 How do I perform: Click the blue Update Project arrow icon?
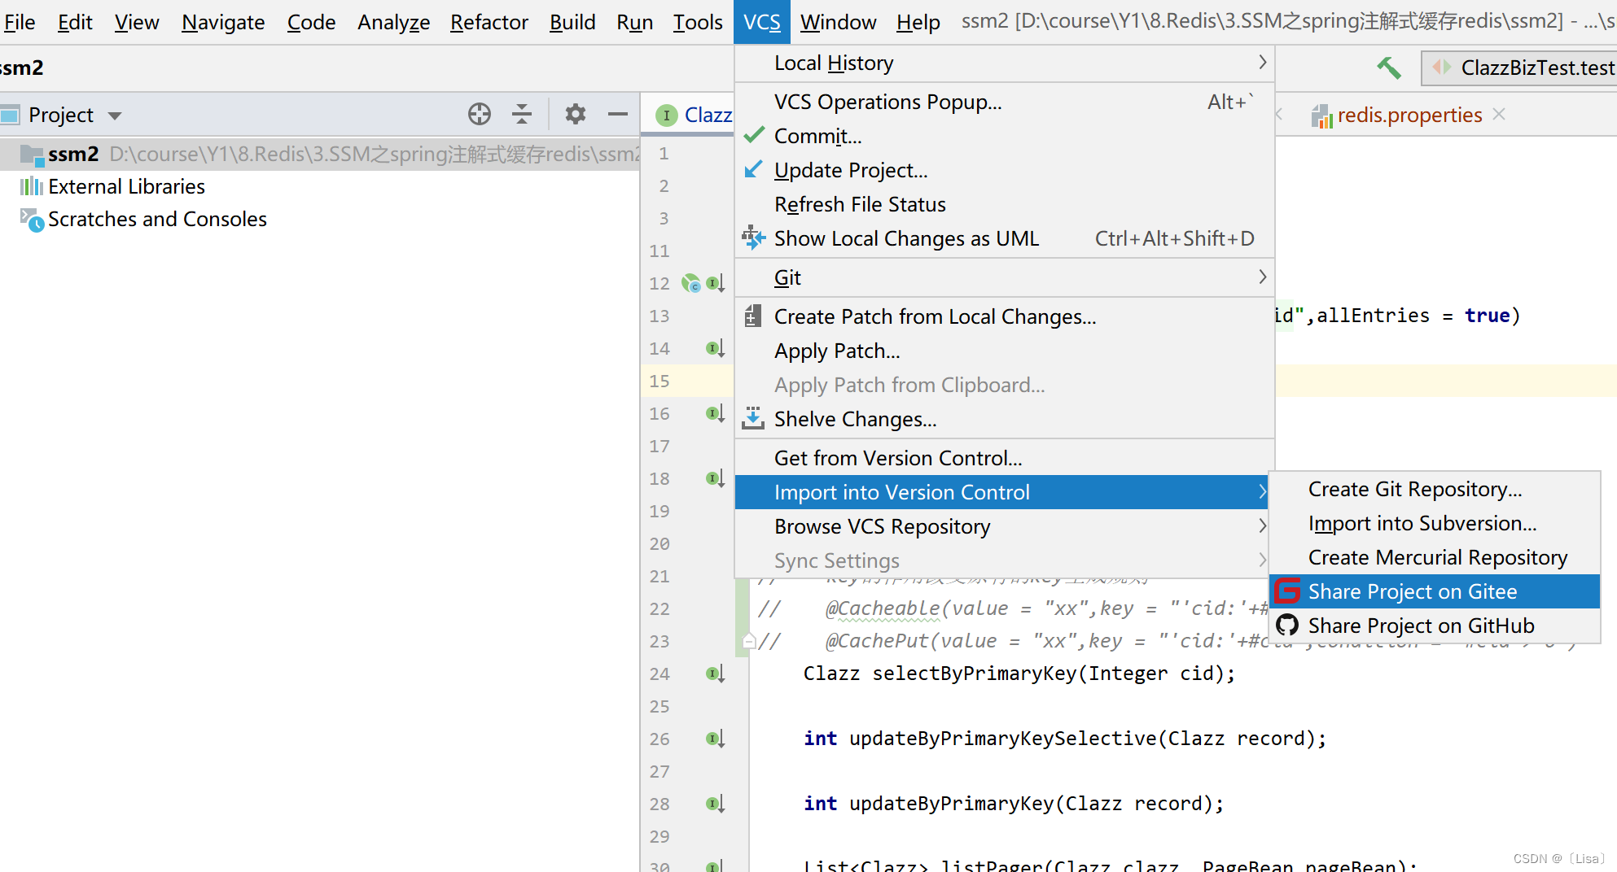coord(753,169)
